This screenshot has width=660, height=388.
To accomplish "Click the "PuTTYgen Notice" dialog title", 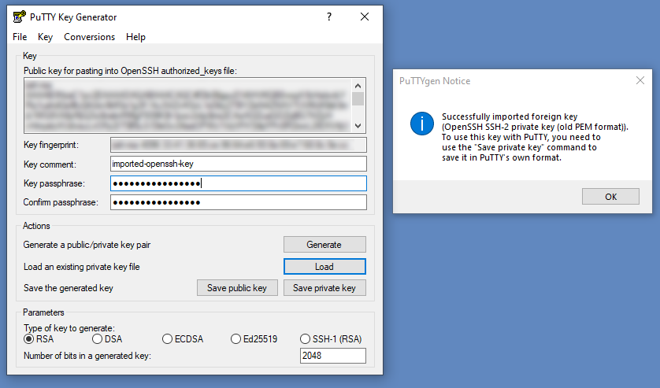I will [435, 81].
